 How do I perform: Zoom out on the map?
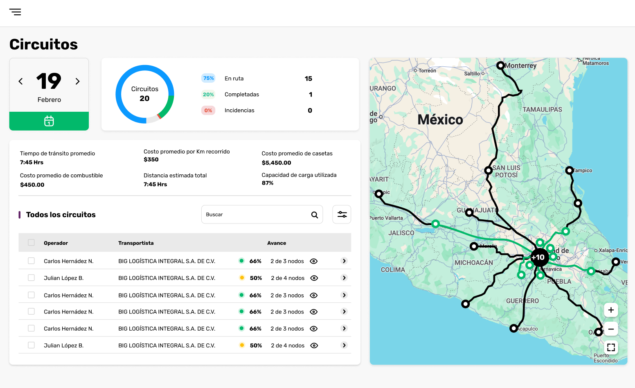pos(611,329)
